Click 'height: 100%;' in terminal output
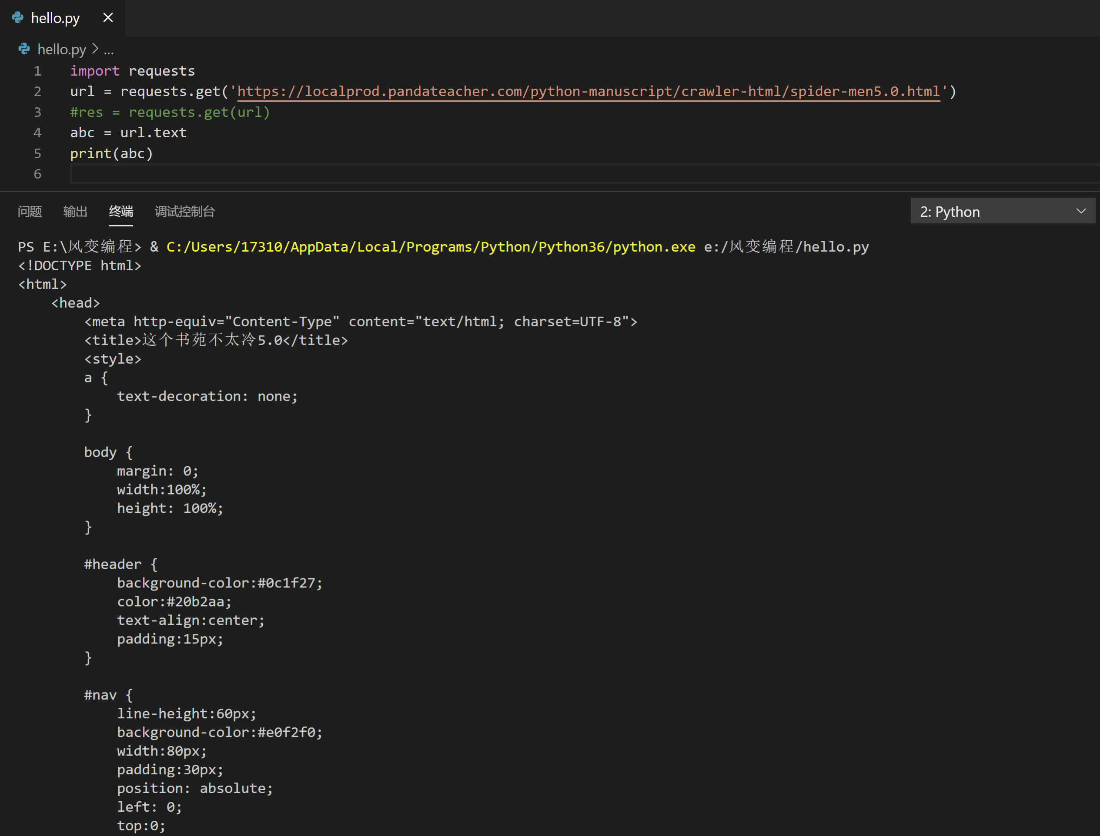Image resolution: width=1100 pixels, height=836 pixels. pyautogui.click(x=171, y=508)
